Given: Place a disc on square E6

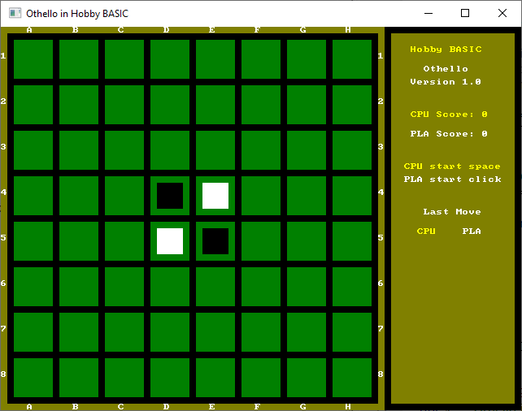Looking at the screenshot, I should tap(215, 287).
